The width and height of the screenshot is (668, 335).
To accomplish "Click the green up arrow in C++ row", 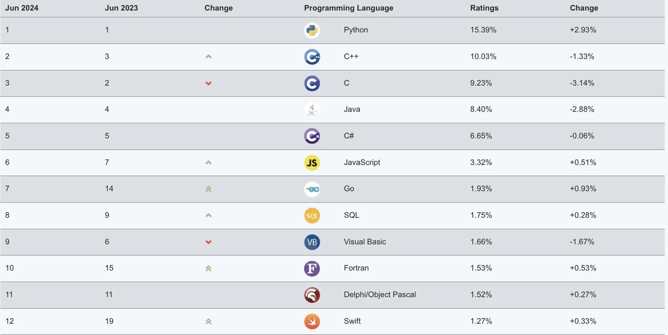I will (208, 57).
